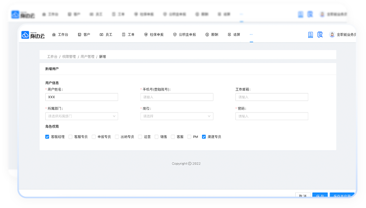The image size is (366, 208).
Task: Open the 客户 menu item
Action: [x=84, y=34]
